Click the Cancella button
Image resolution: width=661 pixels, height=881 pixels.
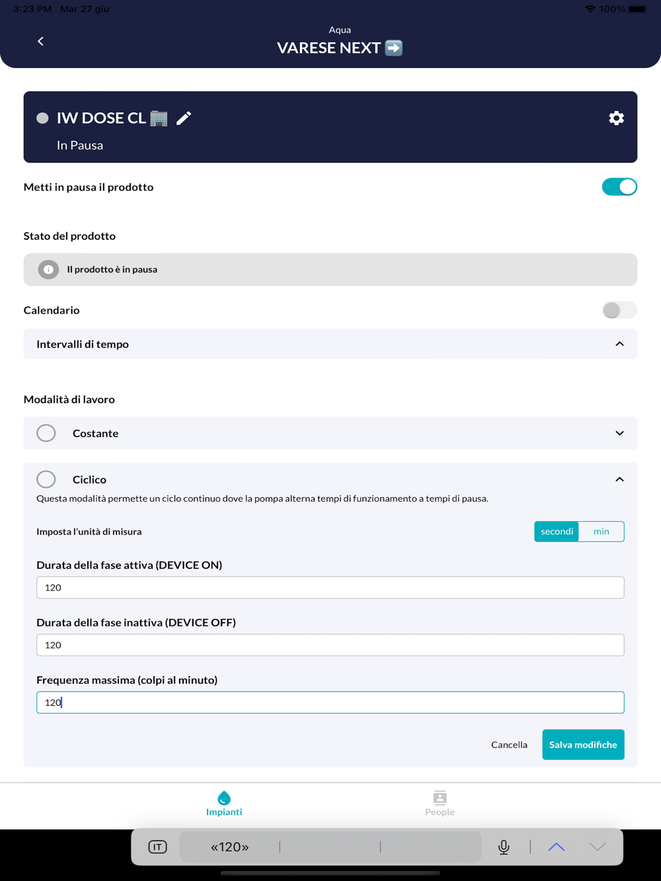[x=509, y=745]
